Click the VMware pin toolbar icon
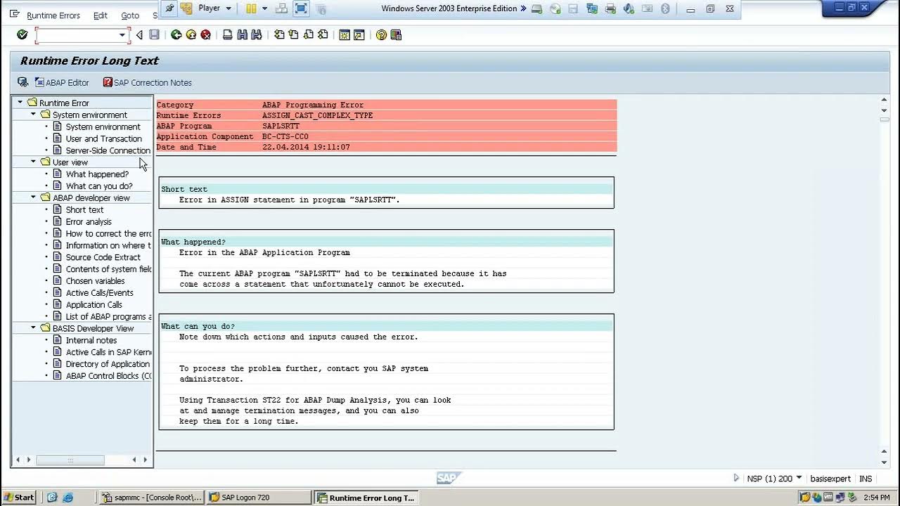900x506 pixels. 169,8
